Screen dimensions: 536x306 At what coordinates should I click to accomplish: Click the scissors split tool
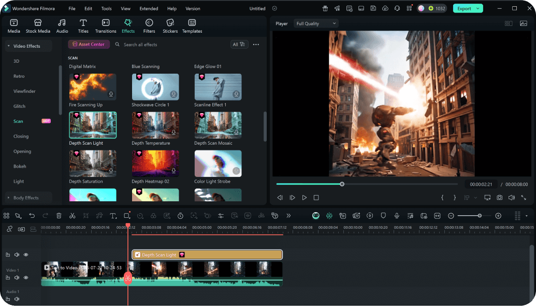(x=72, y=216)
